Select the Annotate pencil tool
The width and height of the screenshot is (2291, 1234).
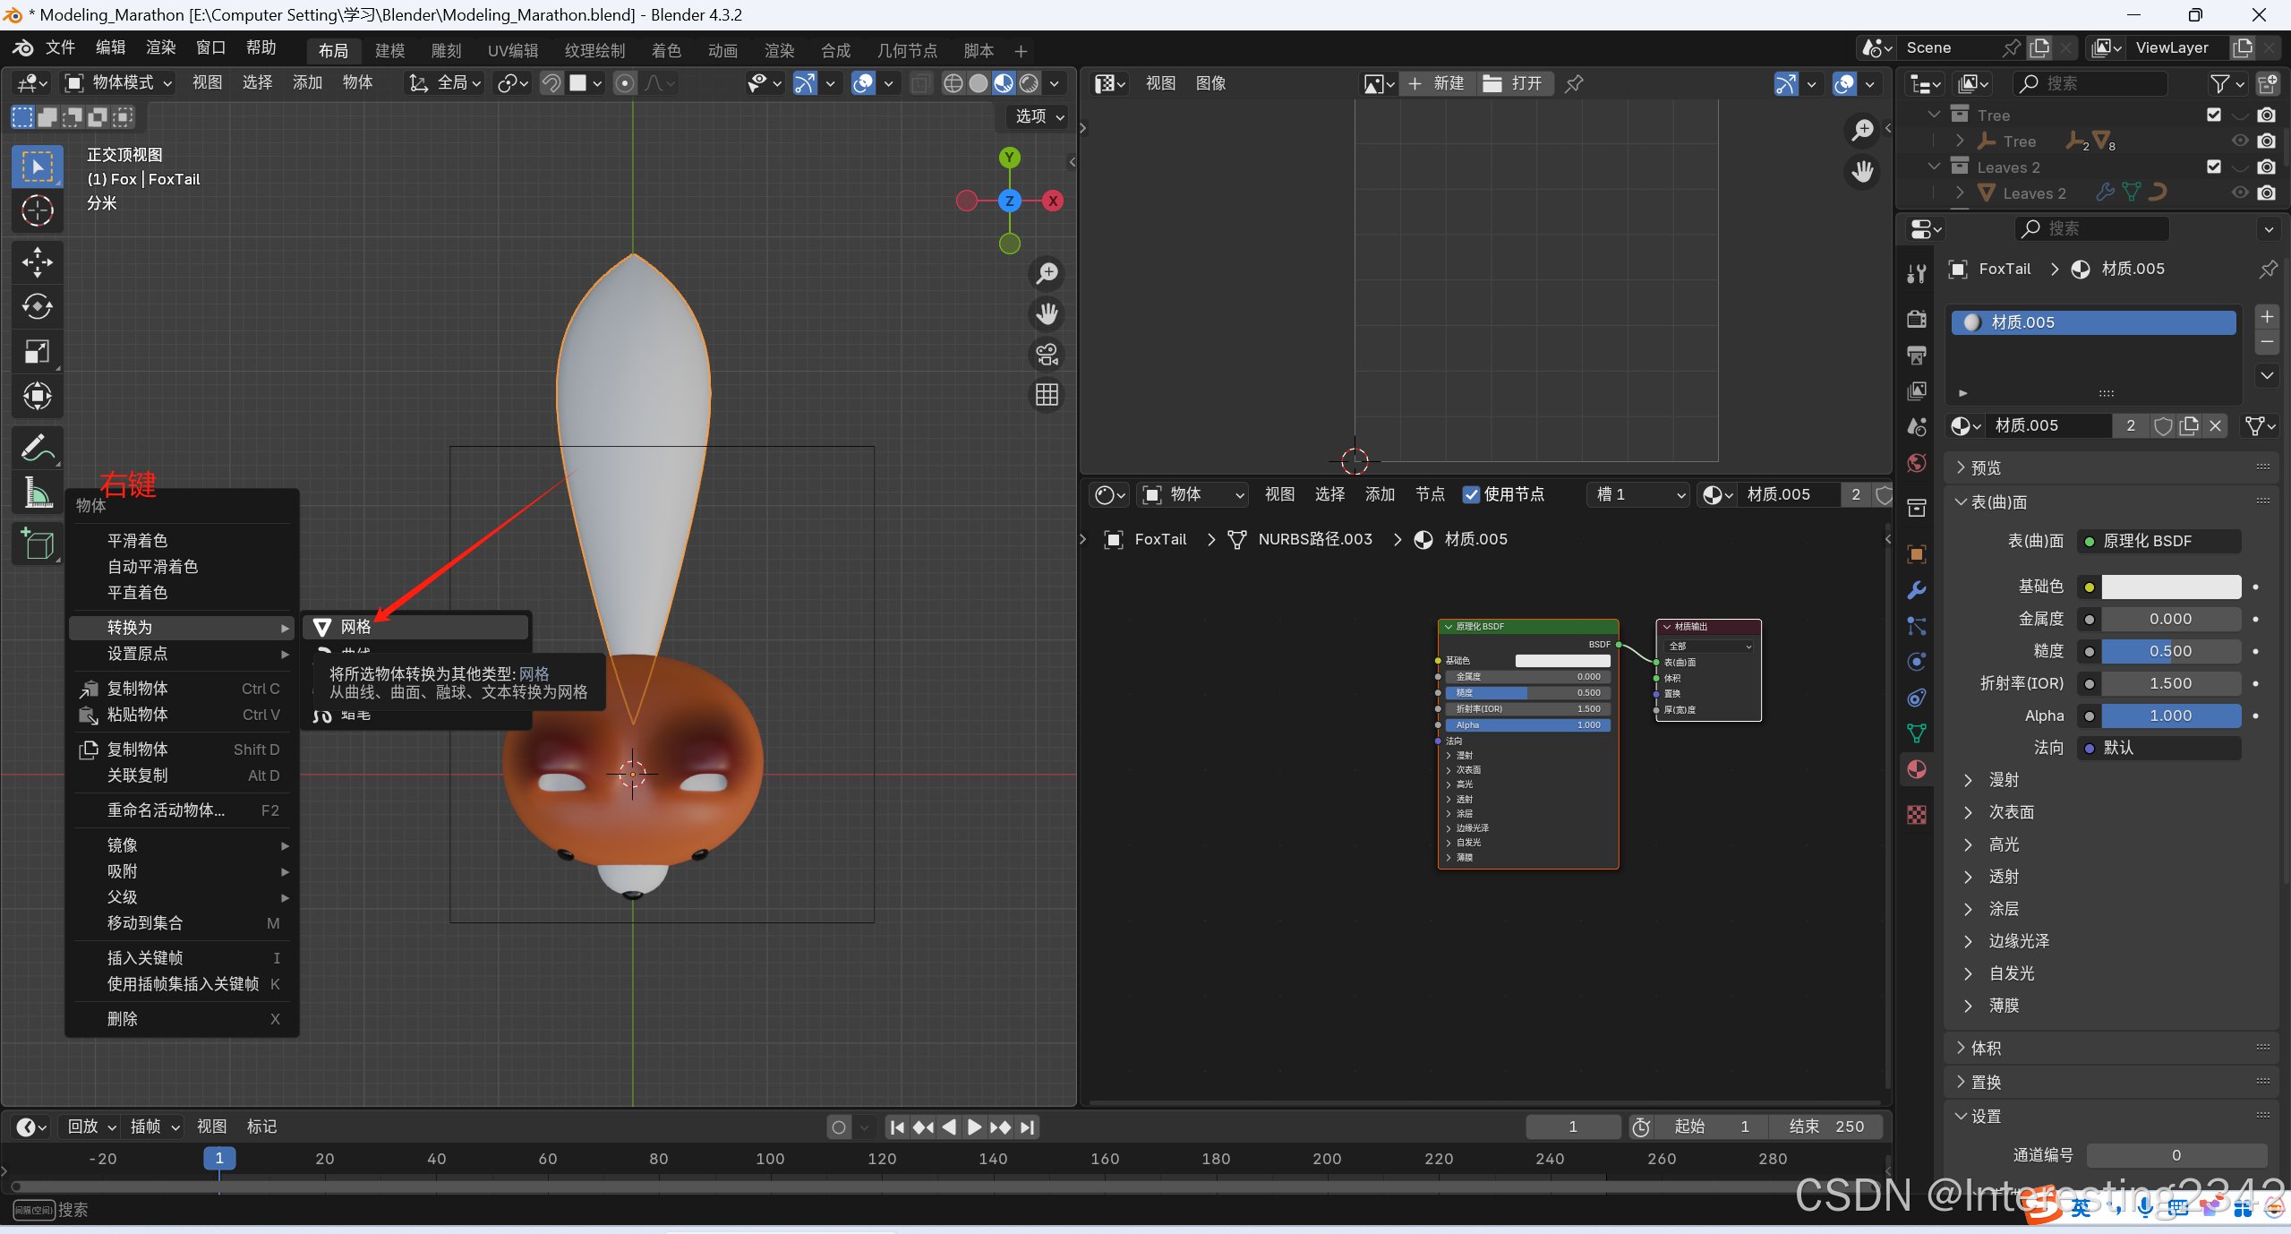37,448
